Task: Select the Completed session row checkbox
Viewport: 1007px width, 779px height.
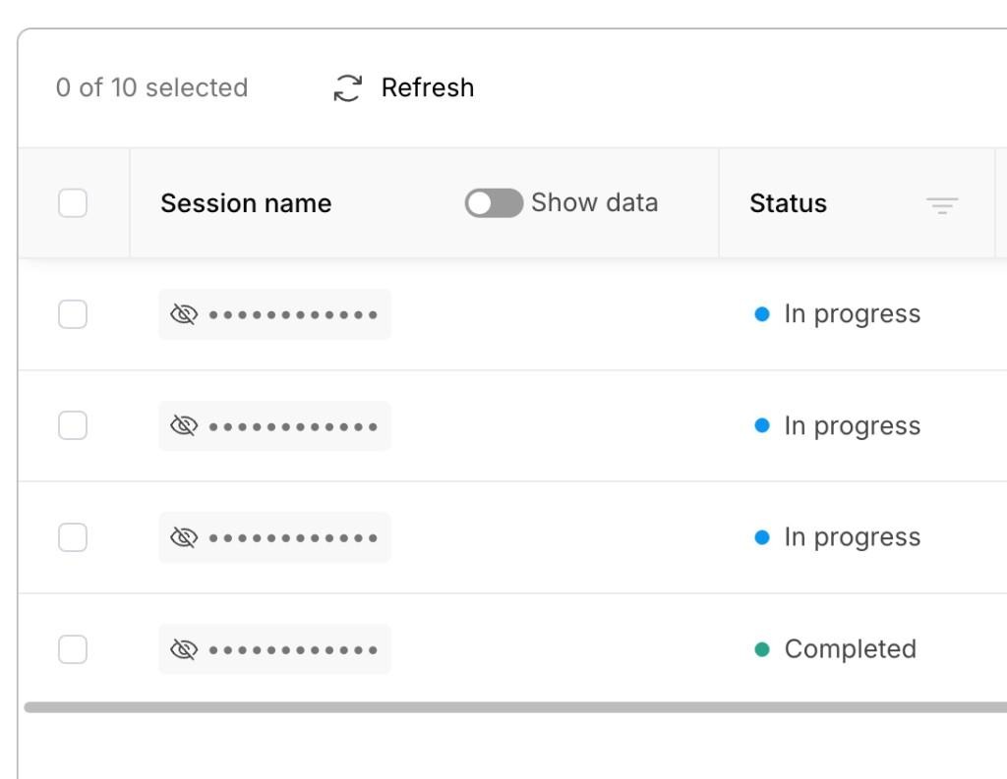Action: (x=73, y=649)
